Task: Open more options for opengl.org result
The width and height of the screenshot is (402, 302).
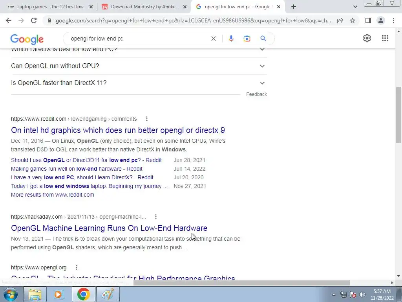Action: [77, 267]
